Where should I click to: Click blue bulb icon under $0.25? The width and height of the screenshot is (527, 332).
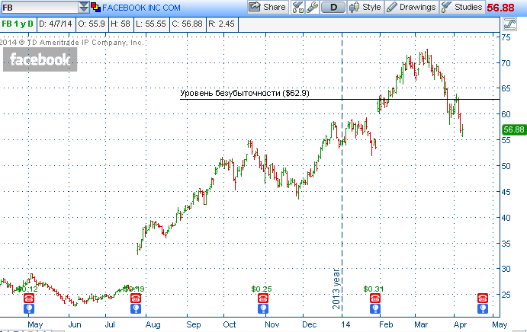[263, 308]
